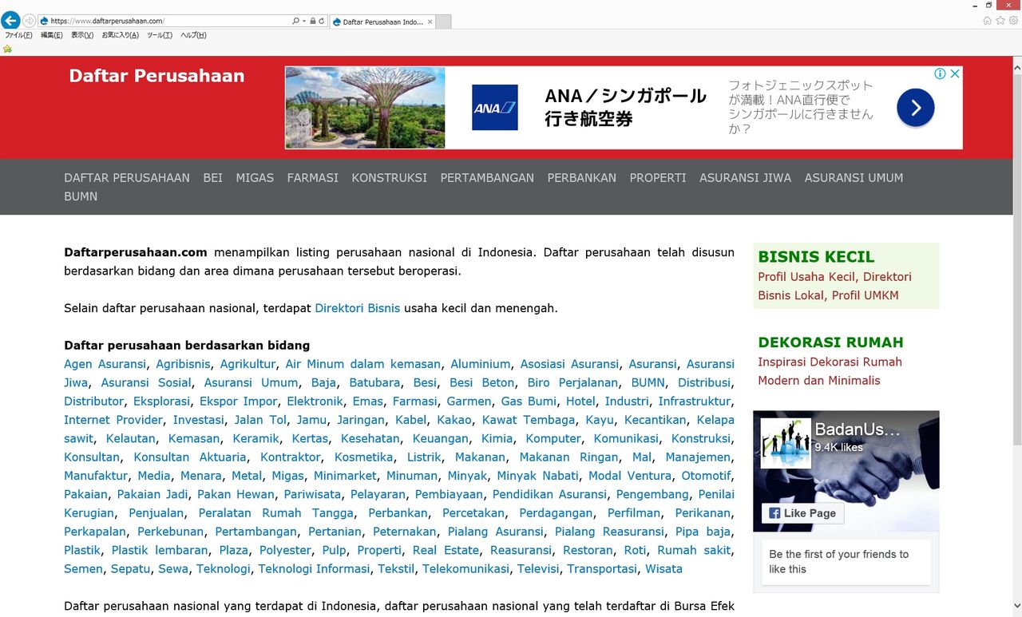Open the Modal Ventura category link
The height and width of the screenshot is (617, 1022).
630,476
